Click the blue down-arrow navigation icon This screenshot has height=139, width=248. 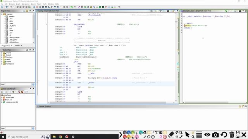pyautogui.click(x=34, y=7)
